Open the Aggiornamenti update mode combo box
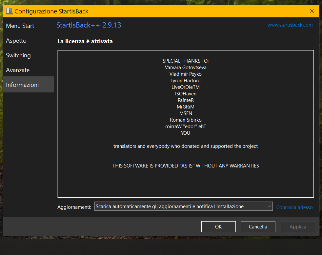Viewport: 322px width, 255px height. (183, 206)
